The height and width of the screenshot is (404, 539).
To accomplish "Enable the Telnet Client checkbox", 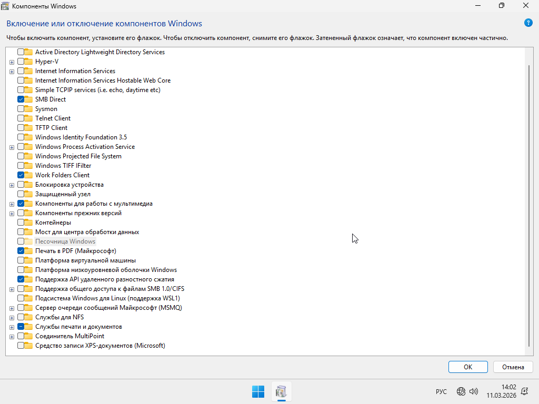I will click(21, 118).
